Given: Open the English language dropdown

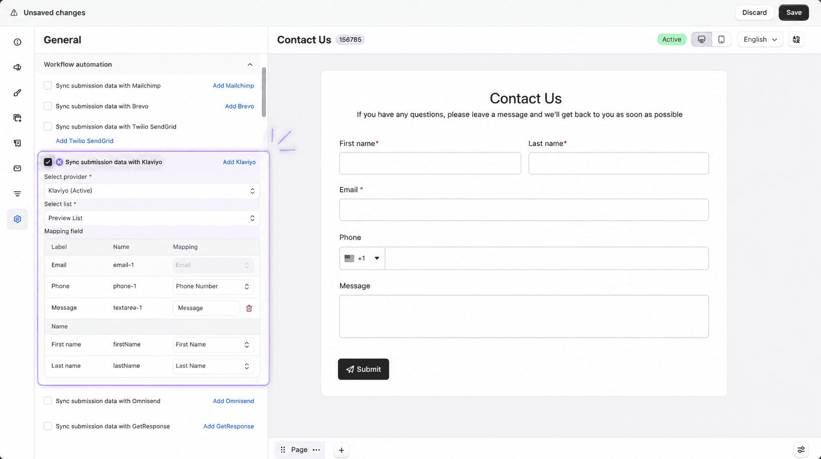Looking at the screenshot, I should [x=760, y=40].
